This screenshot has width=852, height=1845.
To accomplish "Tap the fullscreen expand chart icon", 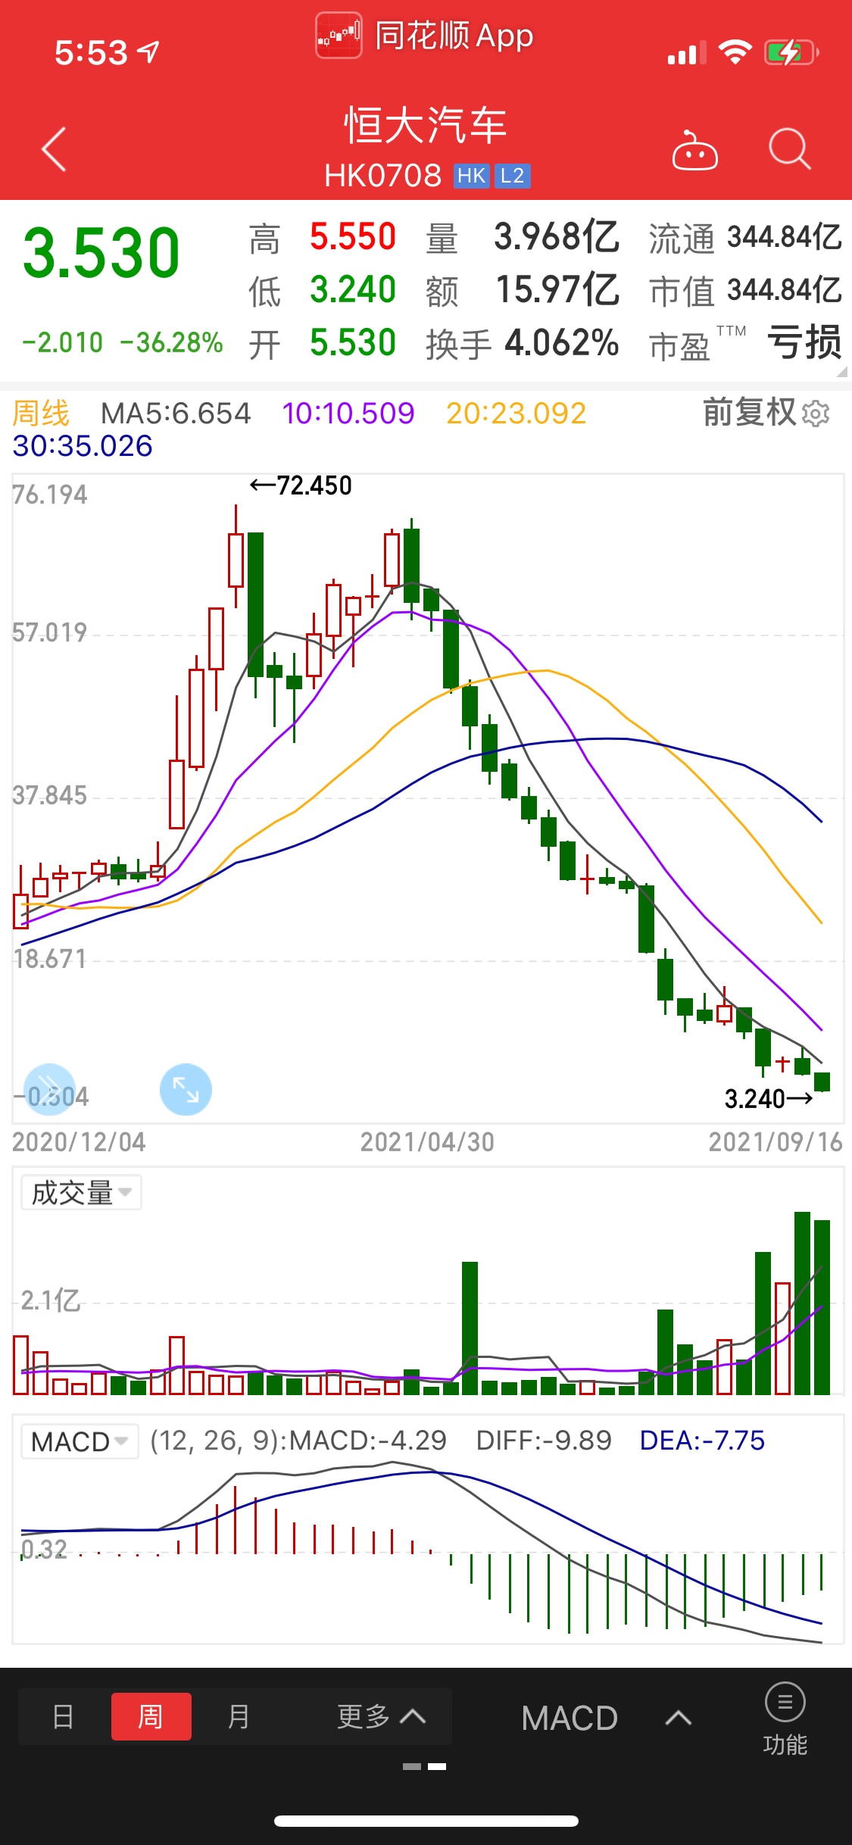I will [186, 1090].
